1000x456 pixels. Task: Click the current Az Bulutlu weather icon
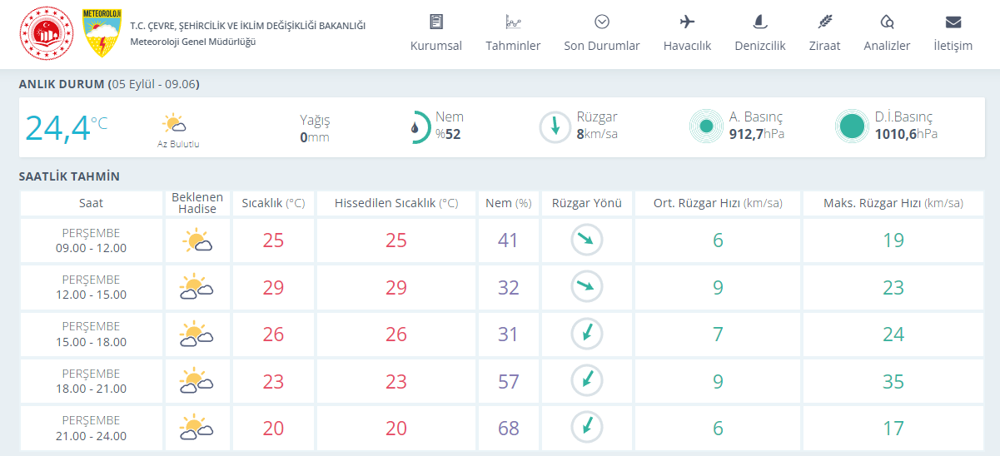click(x=174, y=125)
